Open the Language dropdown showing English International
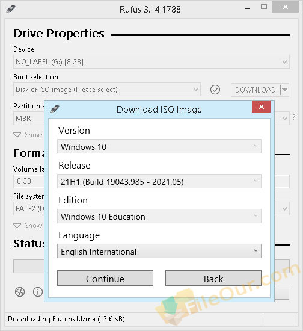This screenshot has height=331, width=303. tap(159, 251)
